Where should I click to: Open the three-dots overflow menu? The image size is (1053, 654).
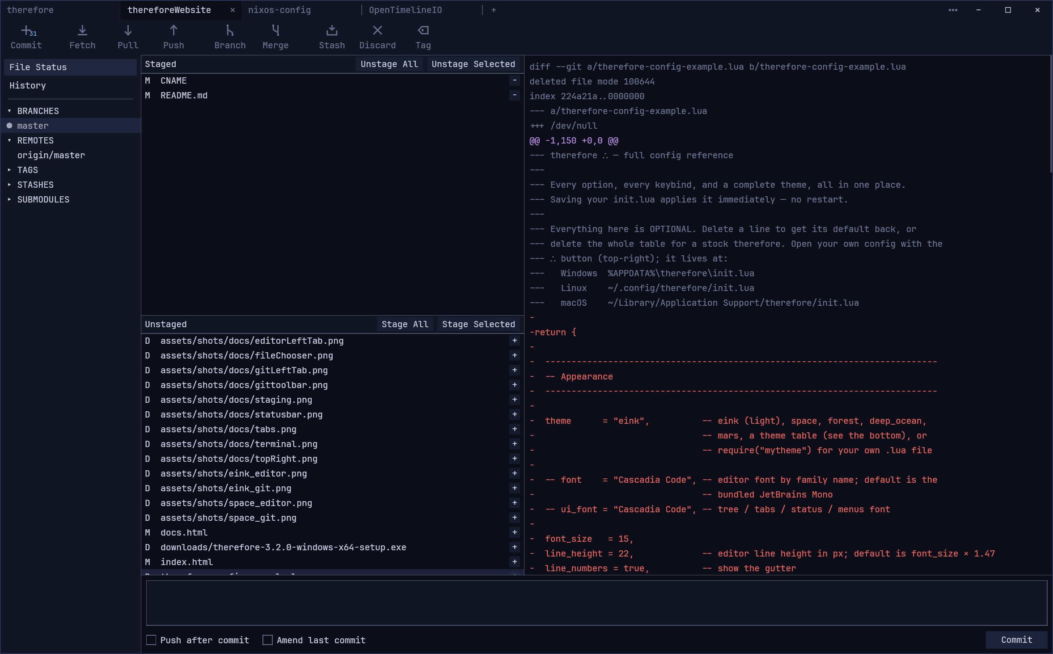tap(953, 10)
